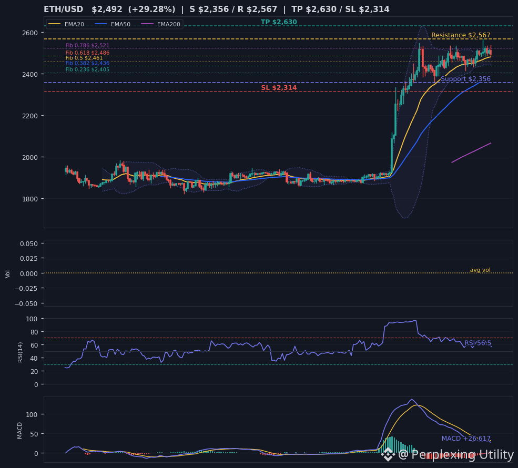Click the Fib 0.236 $2,405 label
The image size is (518, 468).
(87, 69)
